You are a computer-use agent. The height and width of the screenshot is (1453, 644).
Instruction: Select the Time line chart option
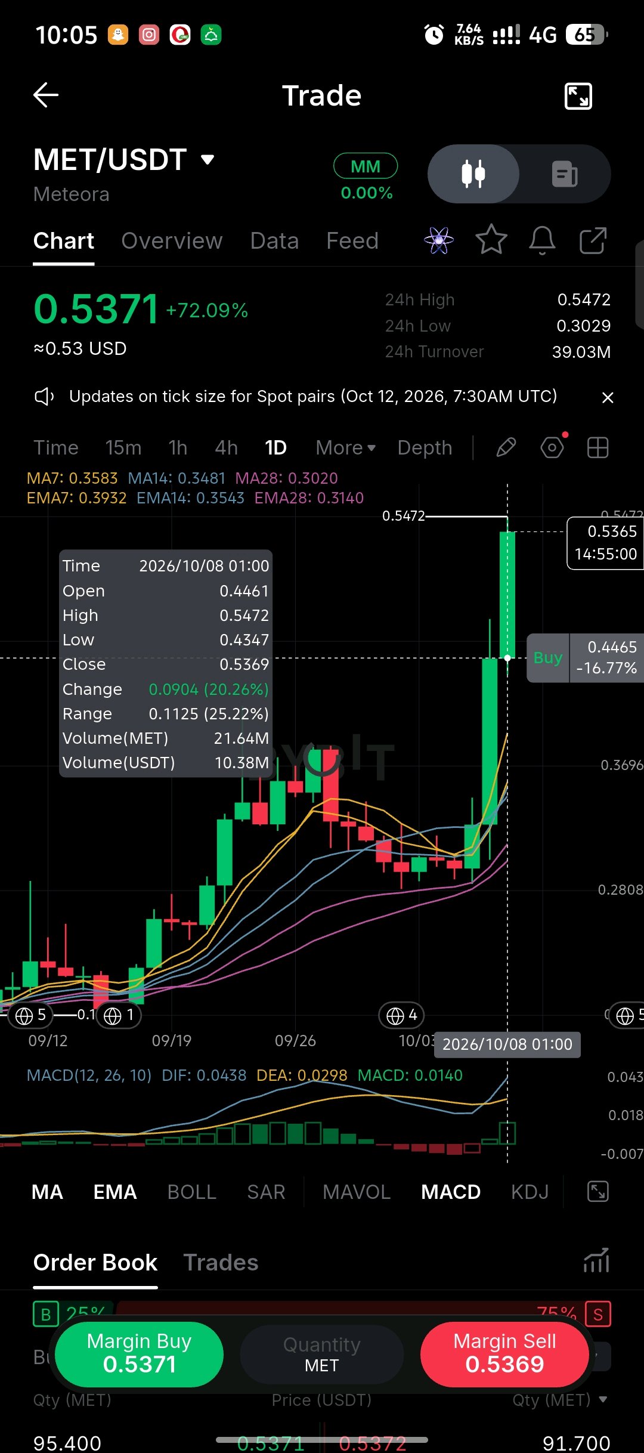56,447
